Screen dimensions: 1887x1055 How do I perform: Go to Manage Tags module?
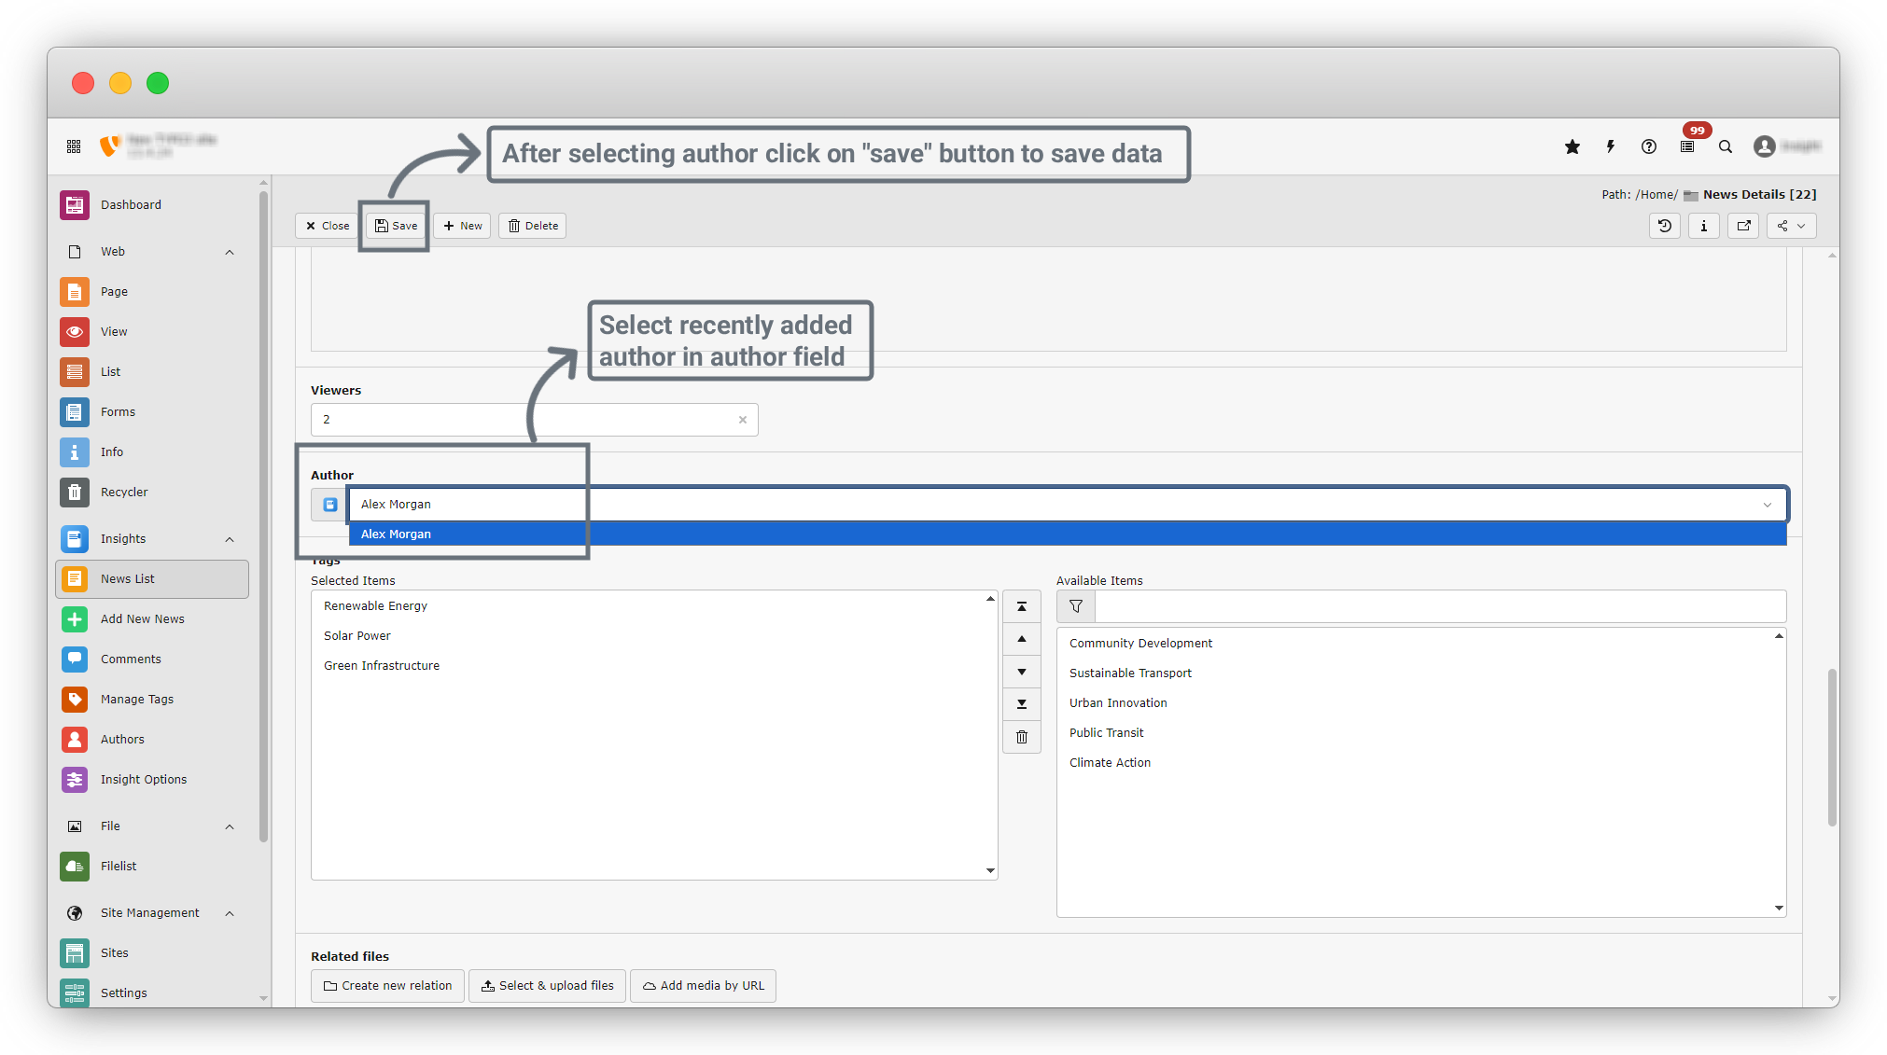[x=136, y=699]
